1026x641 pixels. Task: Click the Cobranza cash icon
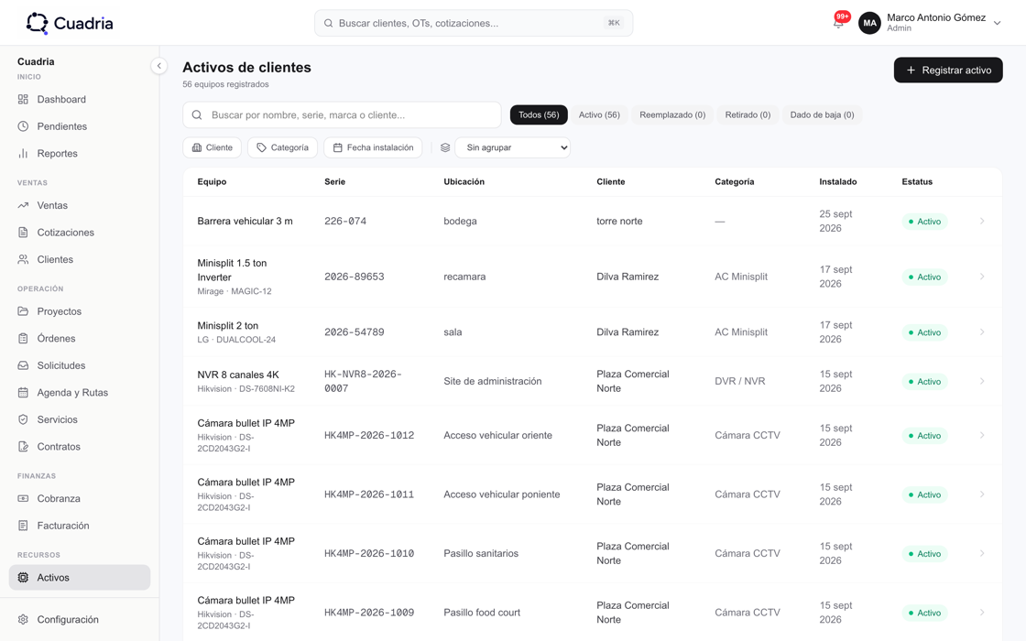[23, 498]
